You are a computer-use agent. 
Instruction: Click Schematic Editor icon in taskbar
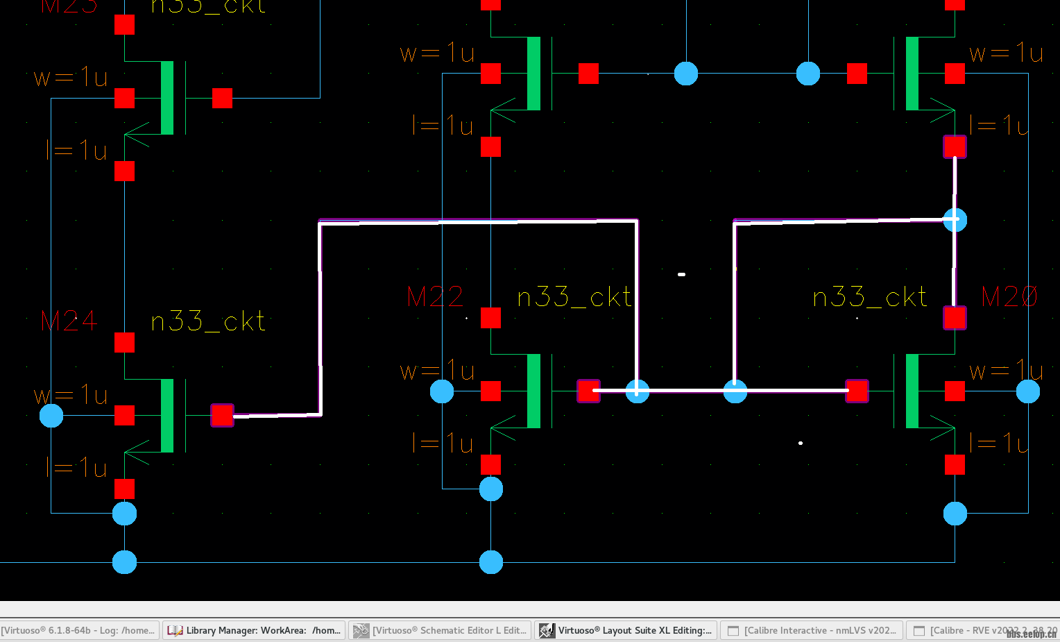coord(361,630)
